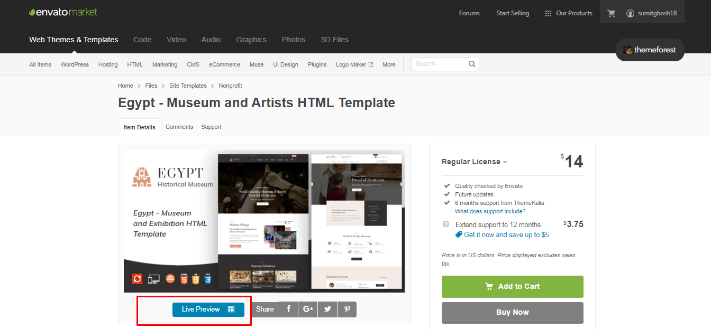Open Logo Maker link
Screen dimensions: 711x329
tap(351, 64)
